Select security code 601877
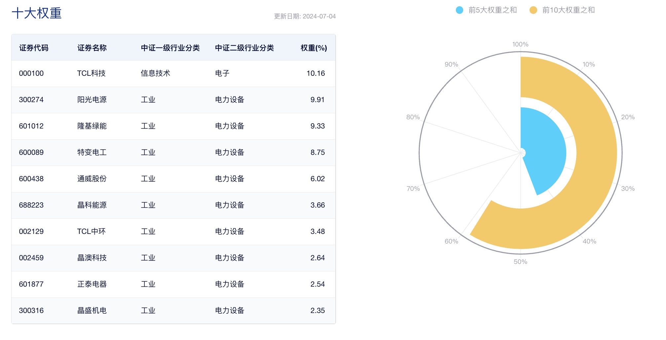Screen dimensions: 666x340 click(x=31, y=284)
